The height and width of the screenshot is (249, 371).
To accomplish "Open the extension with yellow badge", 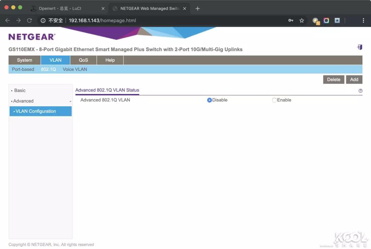I will coord(316,21).
